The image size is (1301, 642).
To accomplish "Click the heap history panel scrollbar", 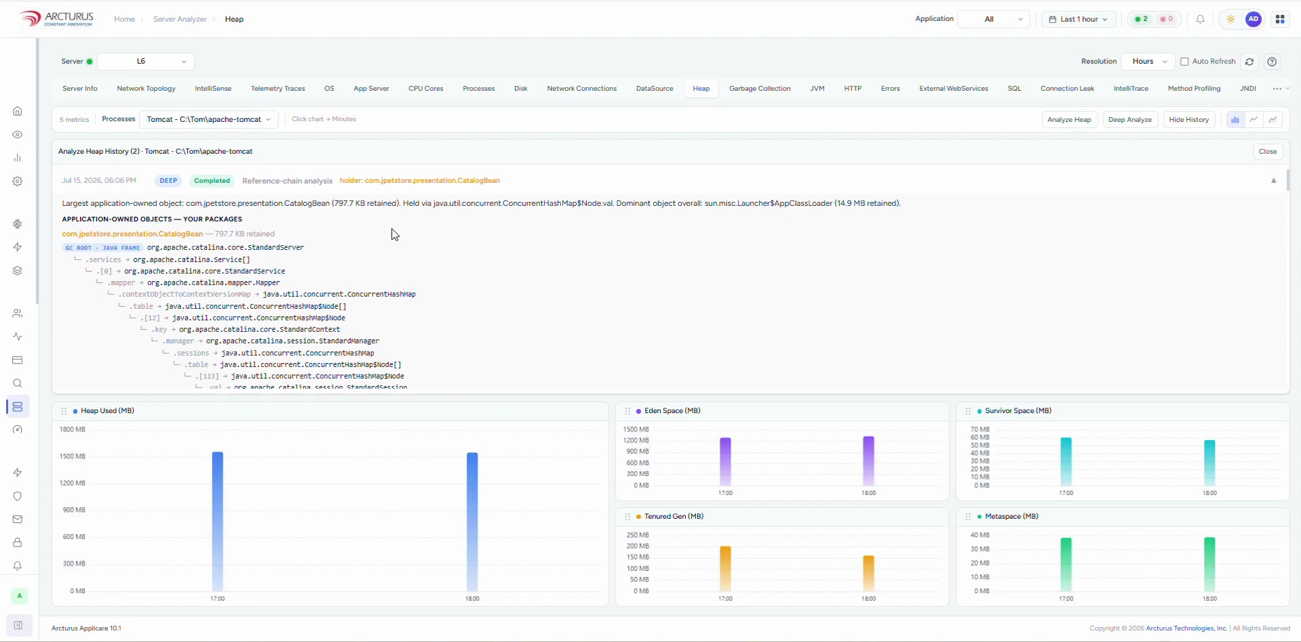I will point(1287,179).
